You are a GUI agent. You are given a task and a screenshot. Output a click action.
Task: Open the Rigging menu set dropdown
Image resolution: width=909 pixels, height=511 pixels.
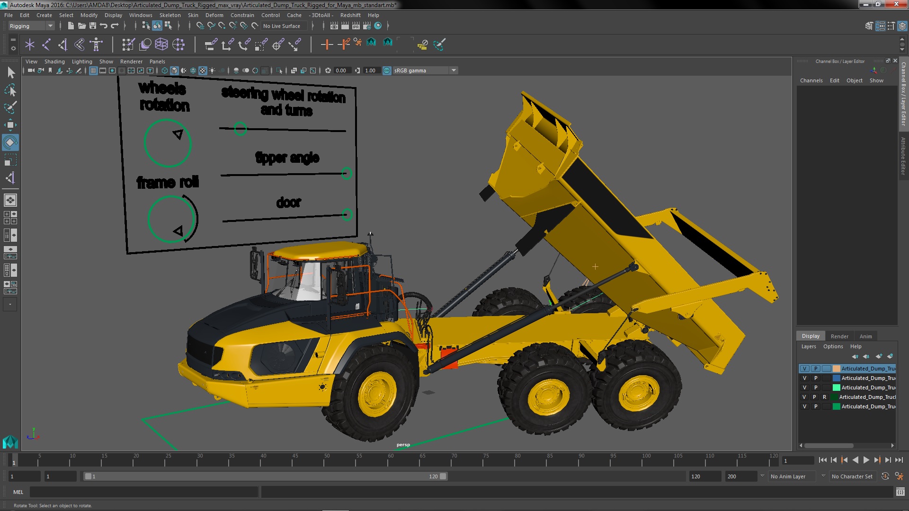click(x=31, y=26)
